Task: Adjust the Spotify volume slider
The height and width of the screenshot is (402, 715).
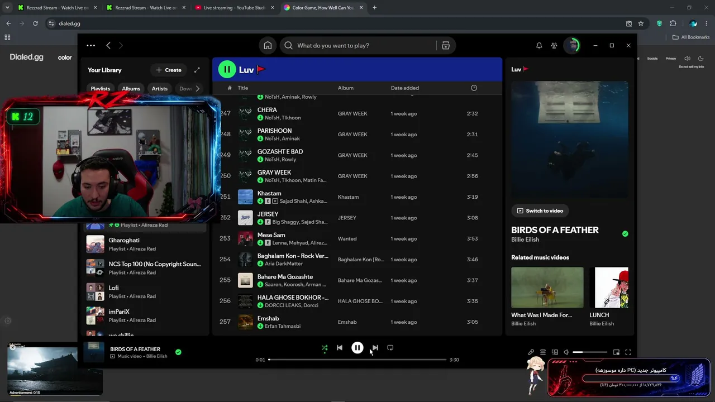Action: click(590, 352)
